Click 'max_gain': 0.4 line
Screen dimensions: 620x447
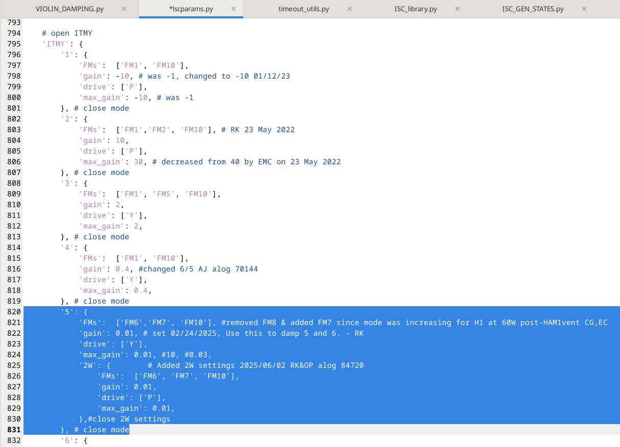pos(116,290)
